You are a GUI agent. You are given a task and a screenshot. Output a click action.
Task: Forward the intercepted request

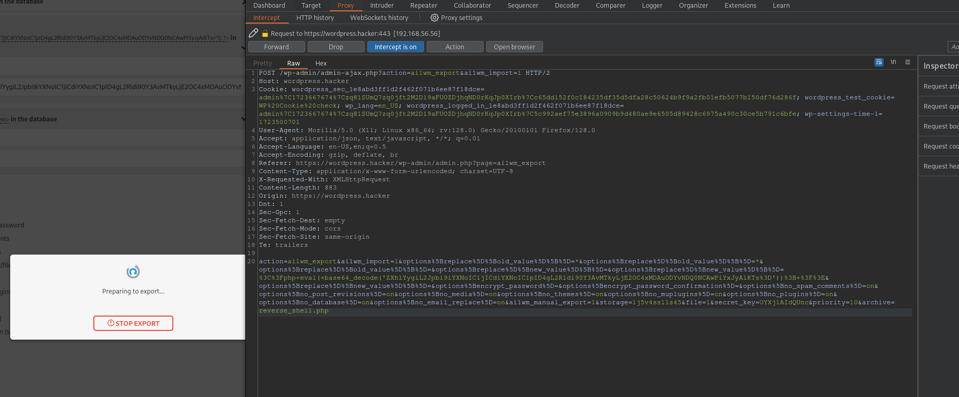click(x=276, y=47)
